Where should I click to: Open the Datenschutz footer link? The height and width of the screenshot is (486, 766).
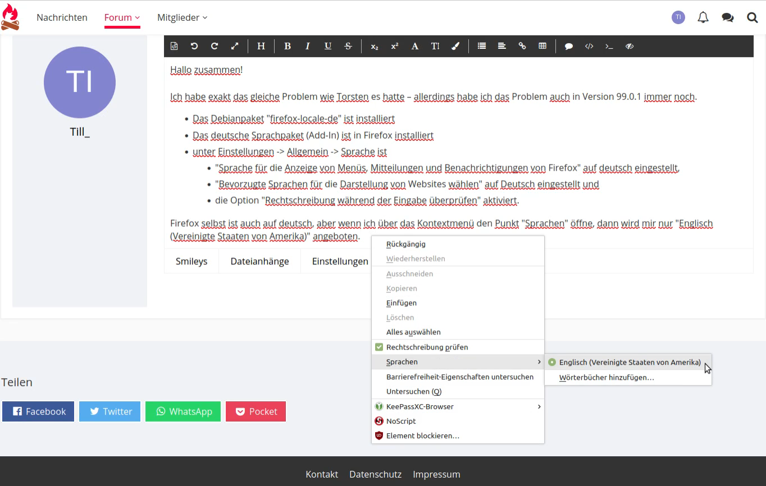tap(375, 474)
